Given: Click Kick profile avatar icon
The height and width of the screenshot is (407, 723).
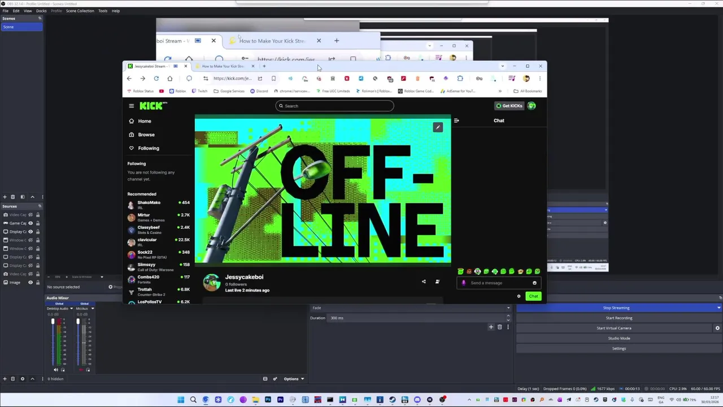Looking at the screenshot, I should pos(532,106).
